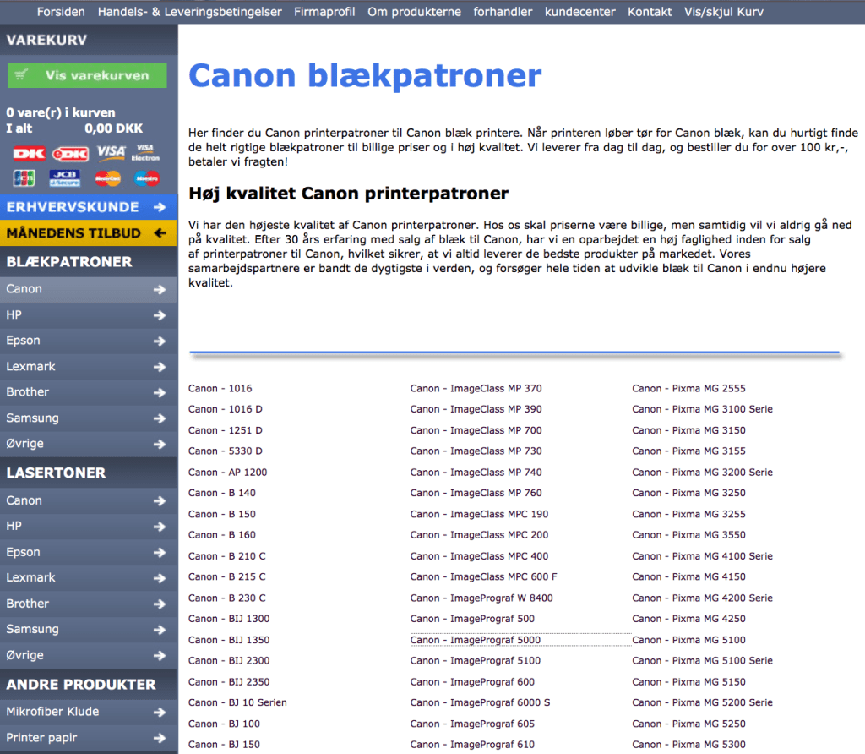The image size is (865, 754).
Task: Open the Canon - BJ 10 Serien link
Action: click(237, 702)
